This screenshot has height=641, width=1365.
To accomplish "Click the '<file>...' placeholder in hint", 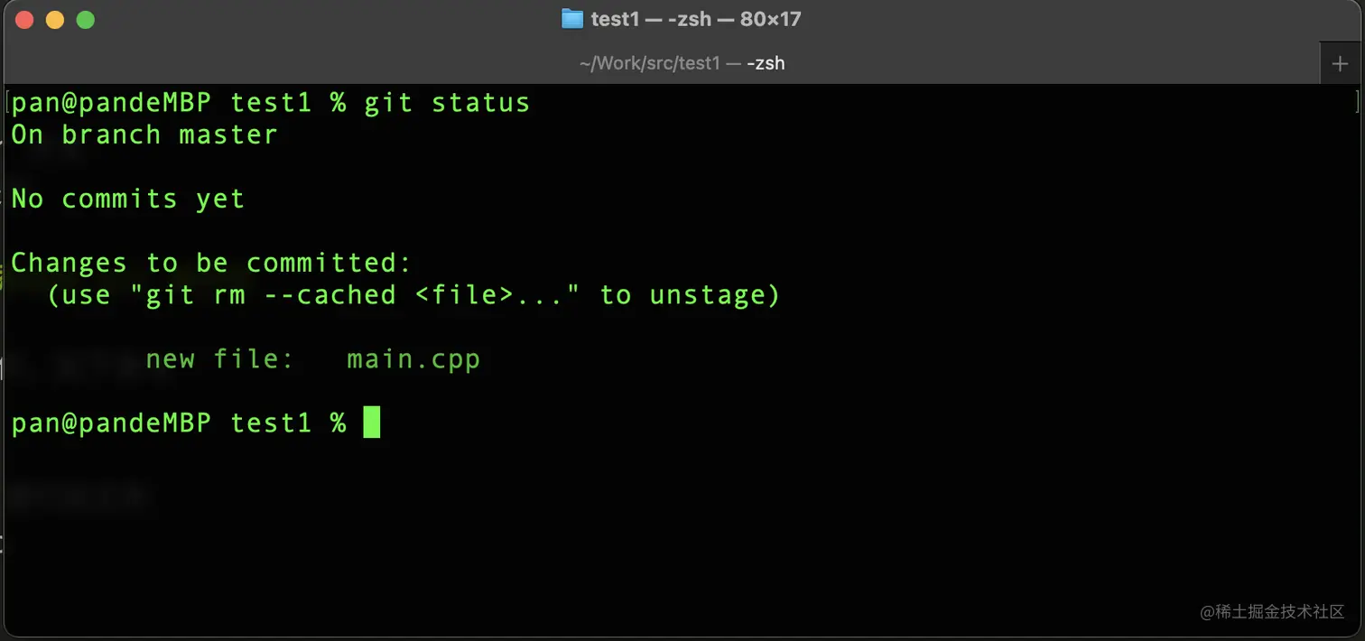I will pyautogui.click(x=497, y=295).
